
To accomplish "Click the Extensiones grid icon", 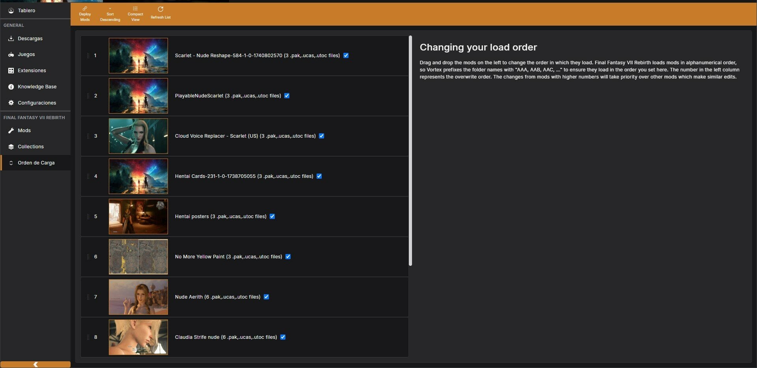I will (x=11, y=71).
